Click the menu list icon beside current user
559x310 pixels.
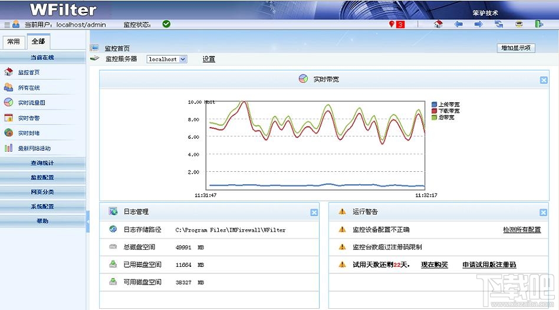tap(7, 25)
